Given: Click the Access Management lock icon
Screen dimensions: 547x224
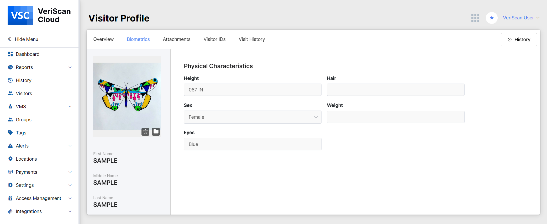Looking at the screenshot, I should (x=10, y=198).
